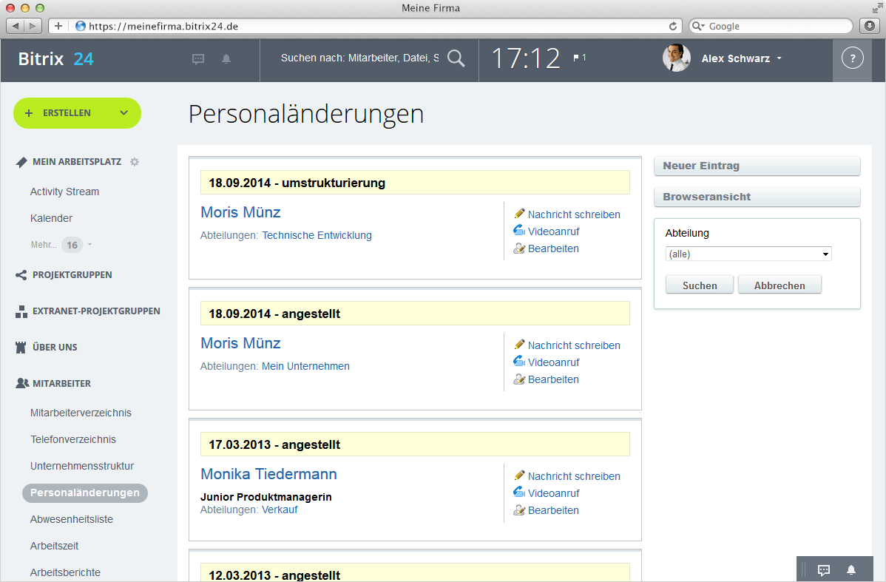Click Mein Arbeitsplatz pin icon

point(21,162)
